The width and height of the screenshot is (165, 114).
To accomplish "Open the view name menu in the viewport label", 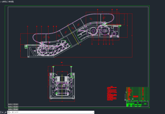I will 4,2.
